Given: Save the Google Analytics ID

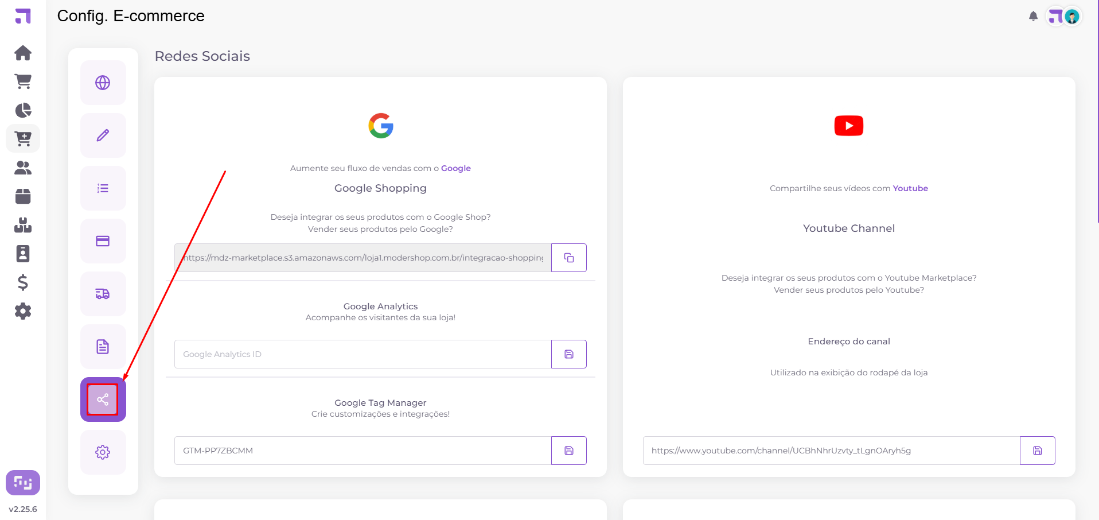Looking at the screenshot, I should (x=569, y=354).
